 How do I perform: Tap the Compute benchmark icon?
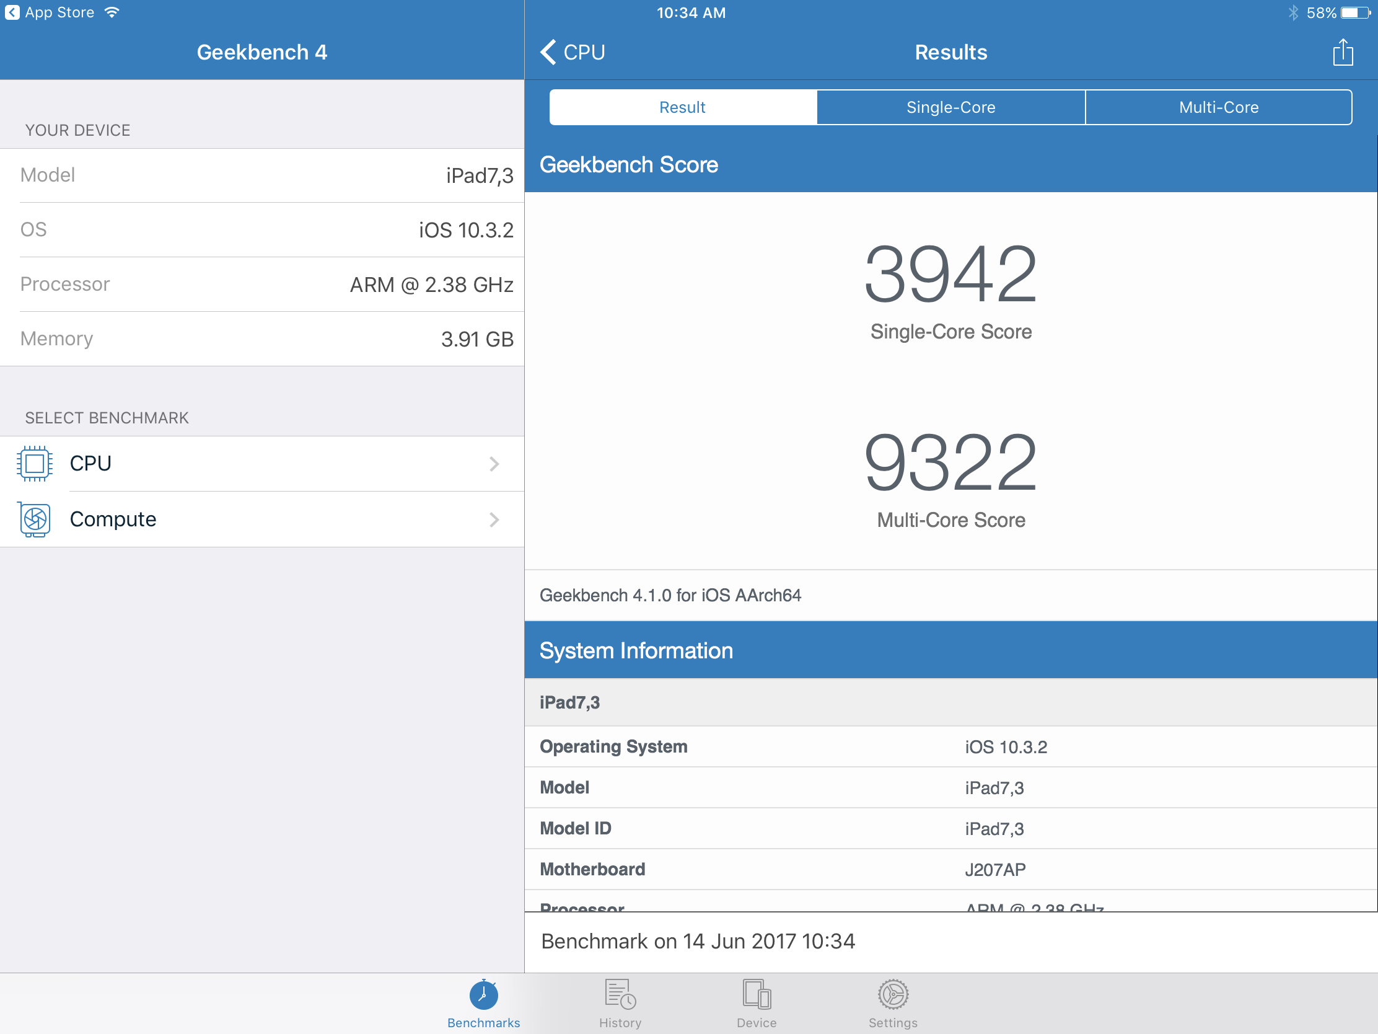[x=35, y=519]
